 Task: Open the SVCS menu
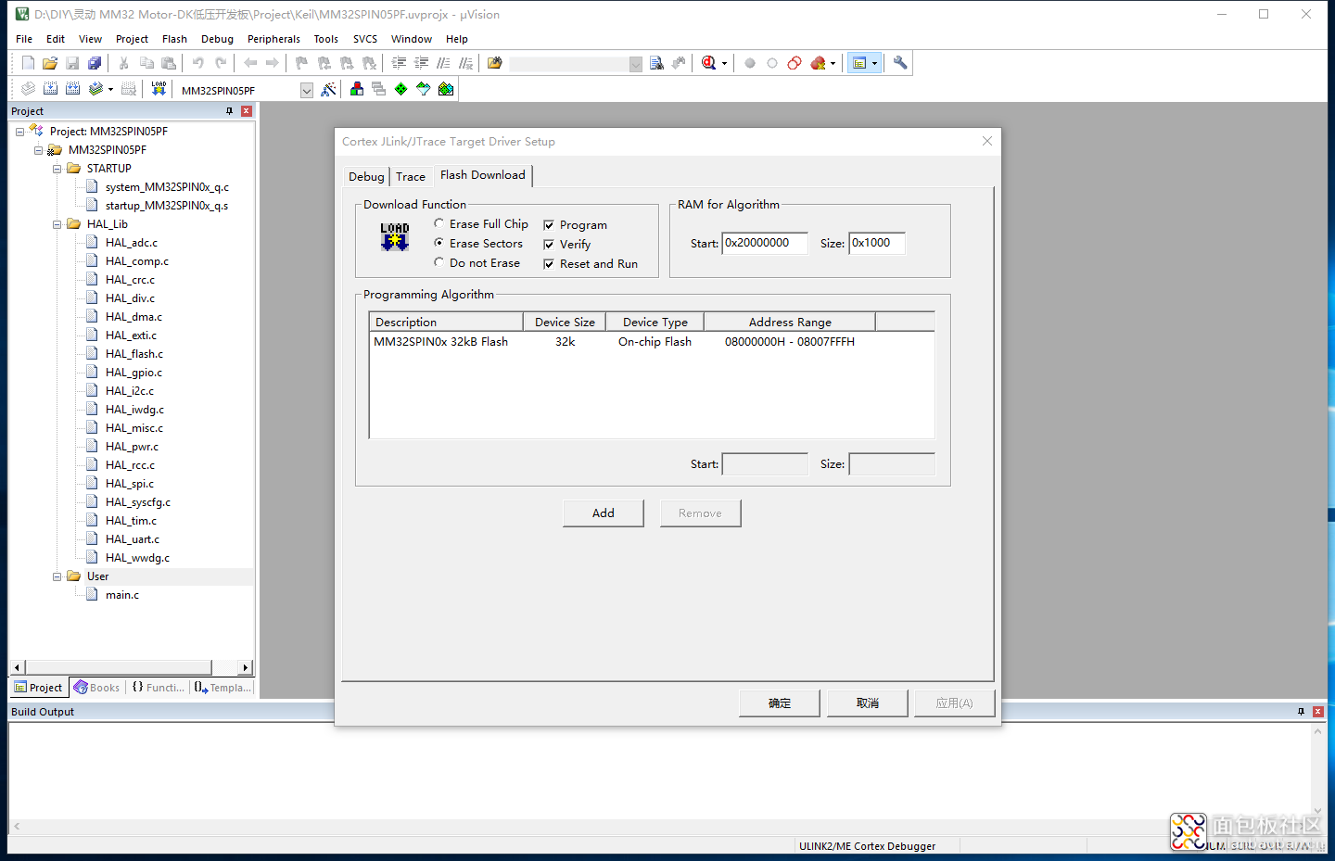tap(365, 39)
